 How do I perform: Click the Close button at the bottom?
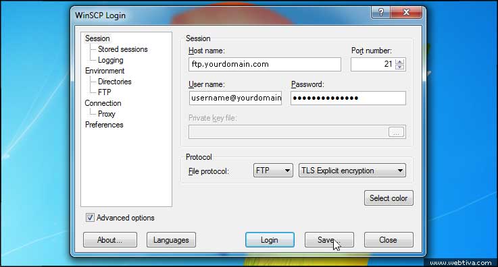pos(389,240)
